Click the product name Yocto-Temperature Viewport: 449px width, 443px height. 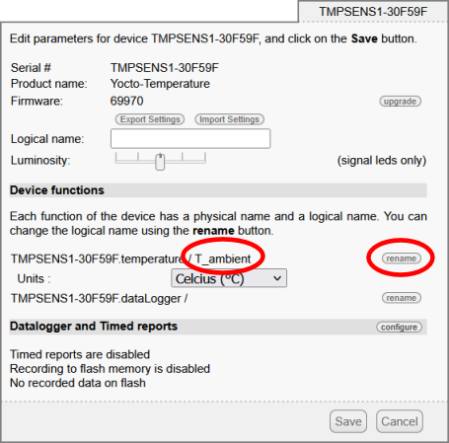[160, 84]
